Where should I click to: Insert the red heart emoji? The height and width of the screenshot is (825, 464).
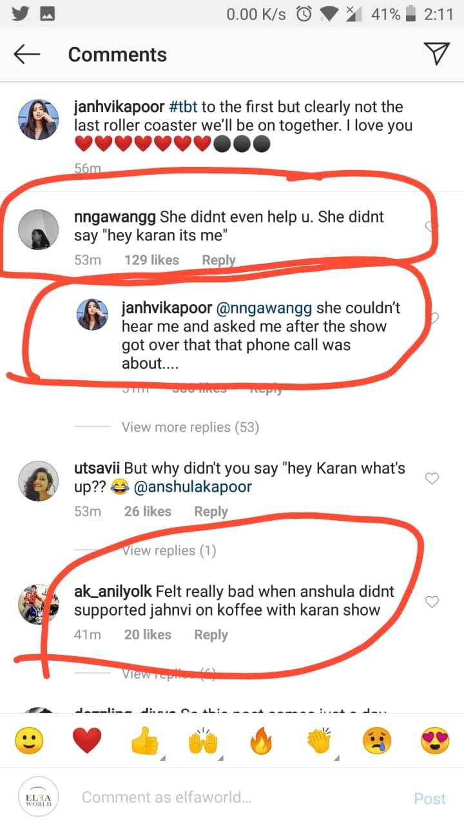point(86,742)
